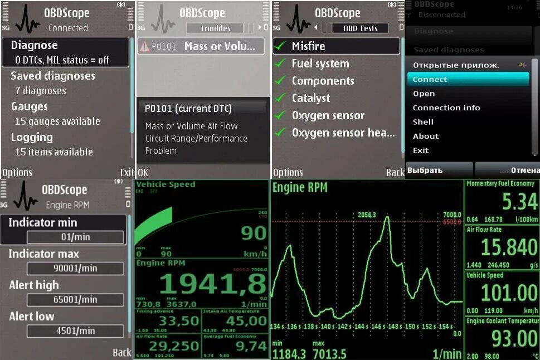The image size is (540, 360).
Task: Click the Air Flow Rate gauge reading 29,250
Action: pos(168,346)
